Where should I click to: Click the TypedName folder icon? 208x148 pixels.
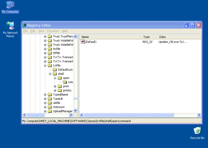50,95
